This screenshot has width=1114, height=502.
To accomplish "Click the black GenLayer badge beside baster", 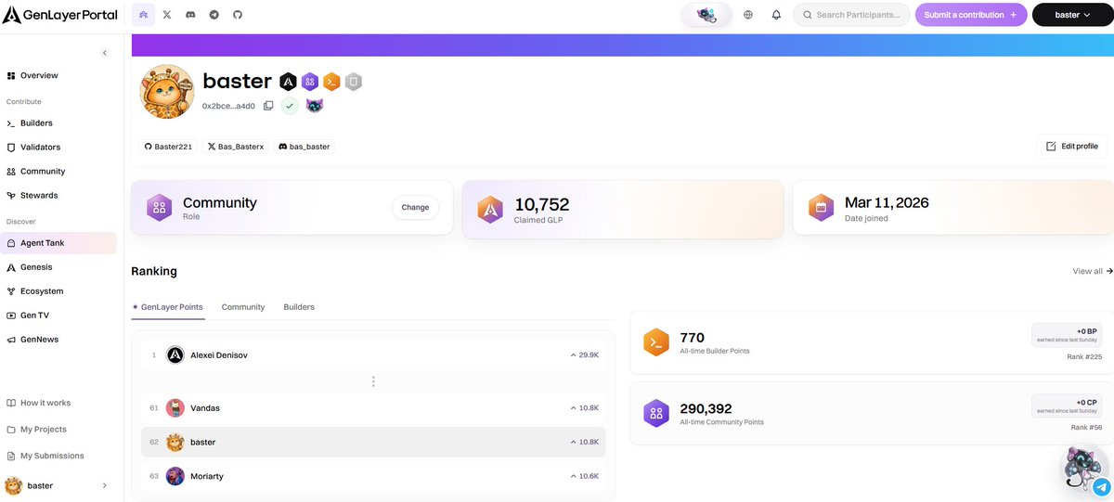I will (x=289, y=82).
